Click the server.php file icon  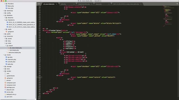(5, 92)
